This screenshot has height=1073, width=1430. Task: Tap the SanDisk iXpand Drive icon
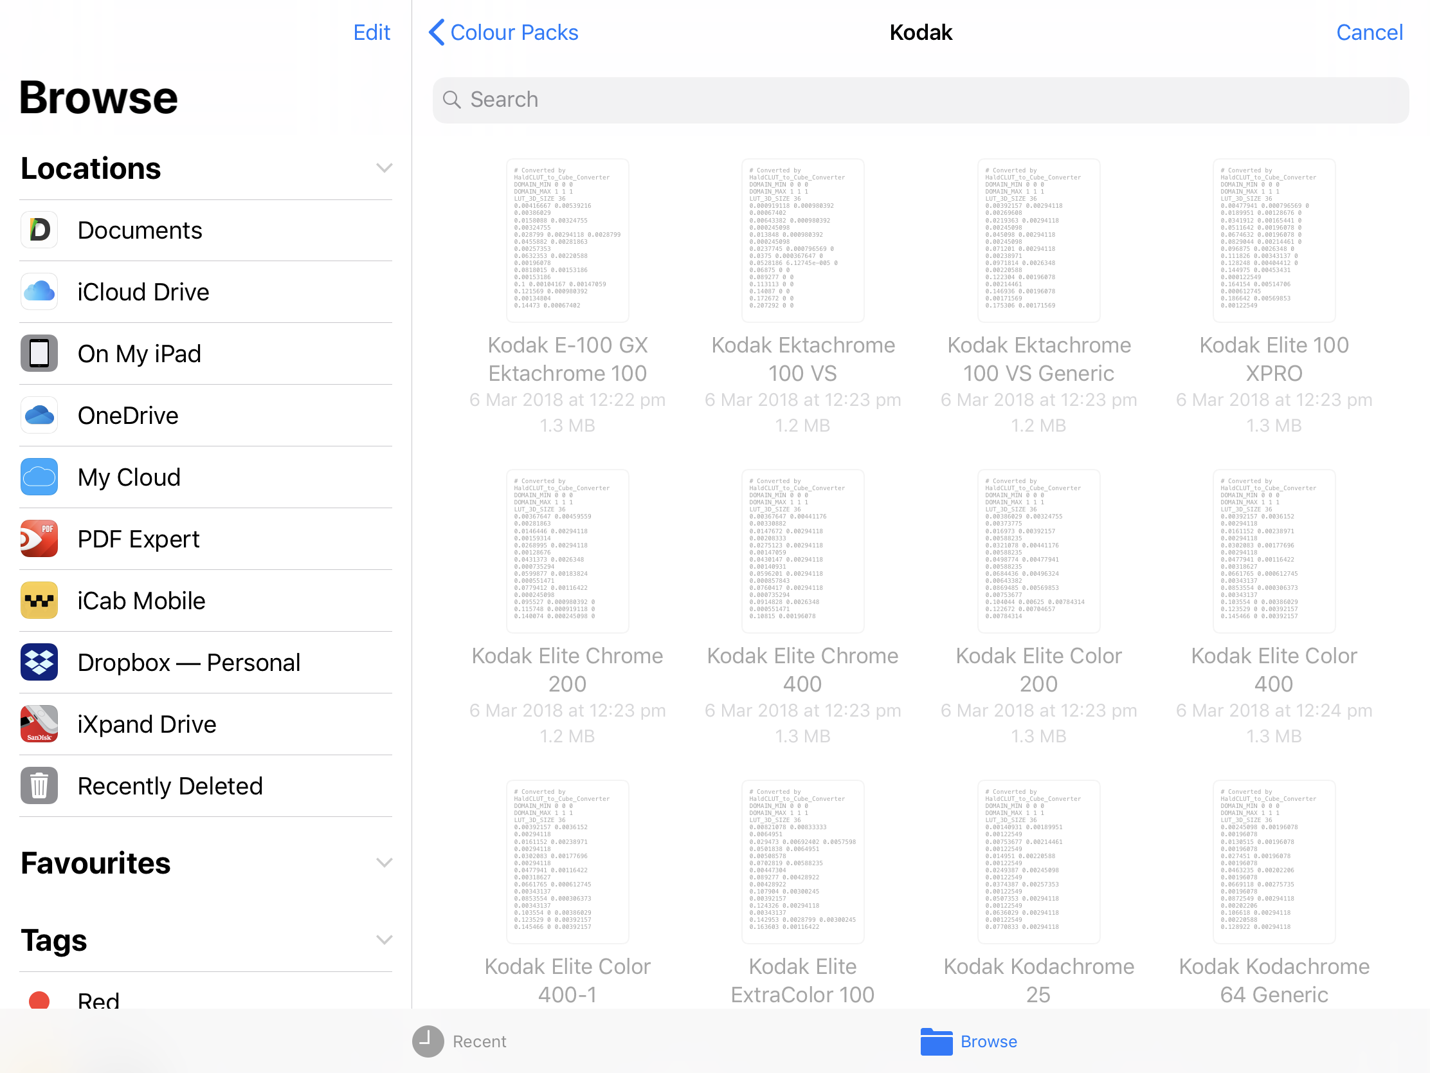39,724
